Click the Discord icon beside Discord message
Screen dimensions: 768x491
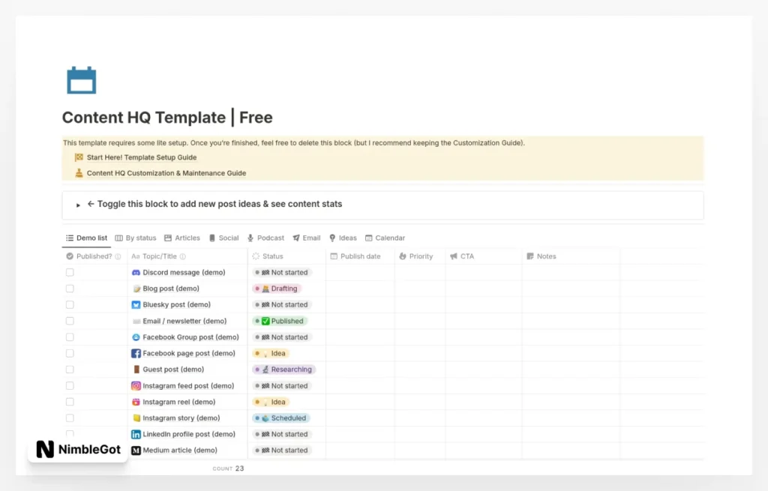136,272
